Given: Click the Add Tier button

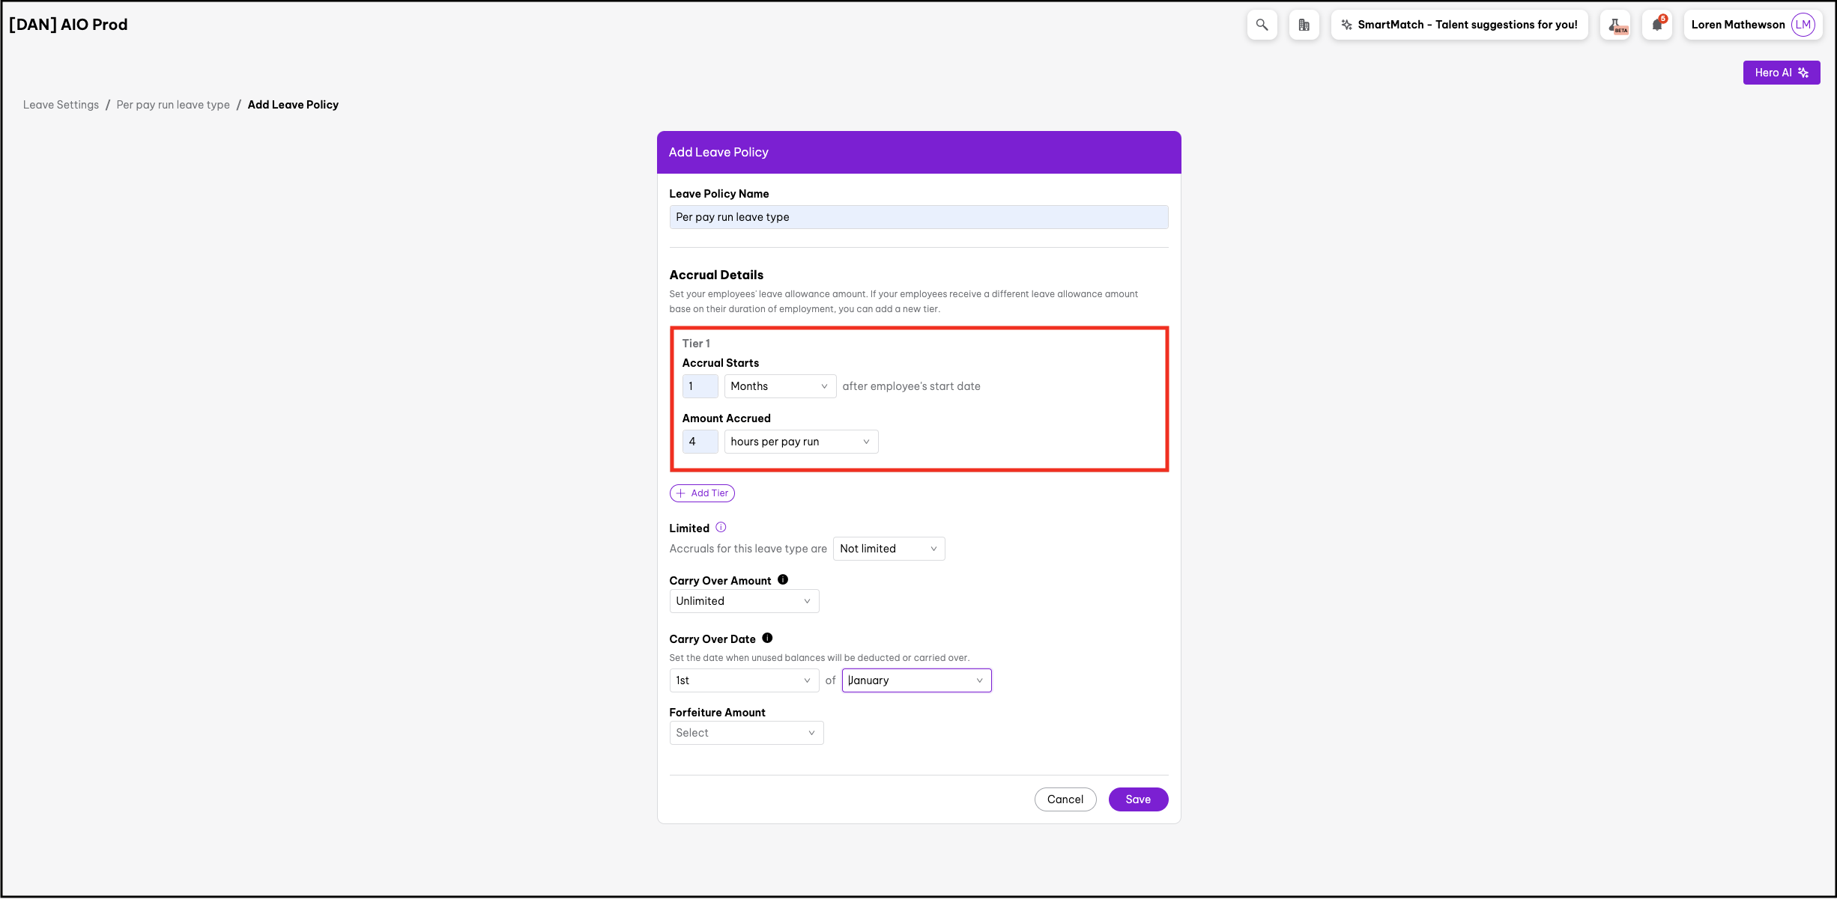Looking at the screenshot, I should pos(702,493).
